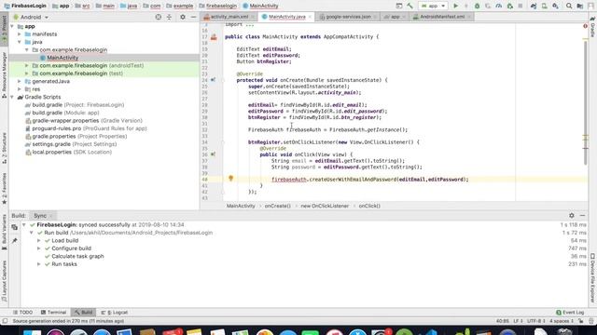Open the Build panel settings gear
Viewport: 597px width, 335px height.
(572, 215)
